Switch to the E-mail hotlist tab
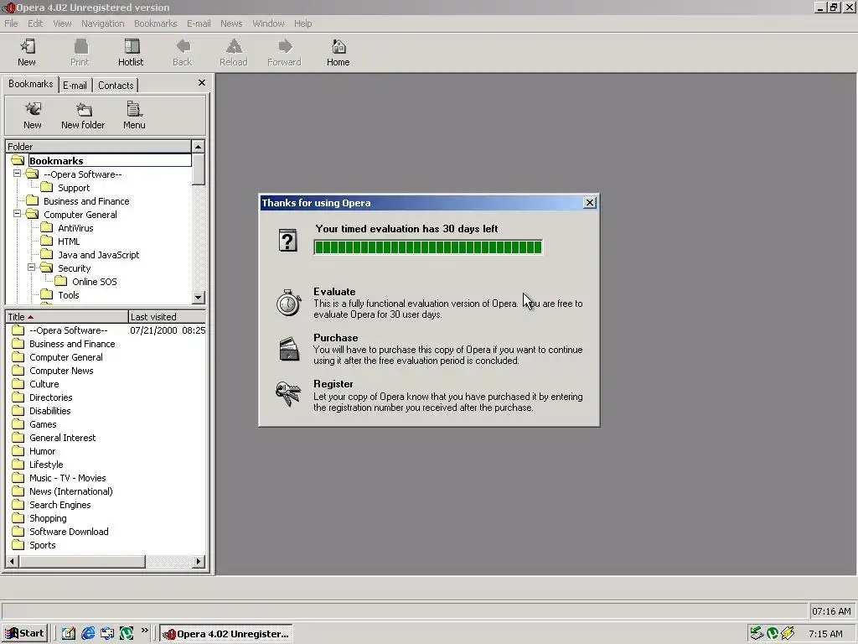Screen dimensions: 858x644 pos(75,86)
